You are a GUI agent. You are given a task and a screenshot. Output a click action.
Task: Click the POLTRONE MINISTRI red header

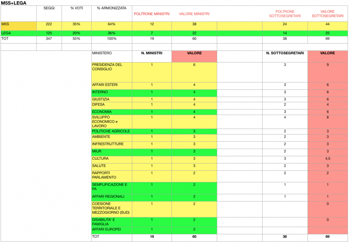coord(151,14)
